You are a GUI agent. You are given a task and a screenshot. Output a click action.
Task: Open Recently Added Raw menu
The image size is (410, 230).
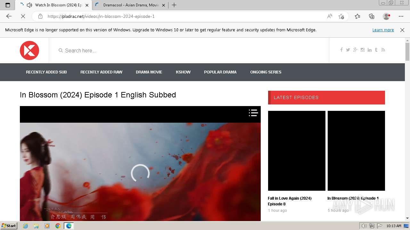pos(101,72)
